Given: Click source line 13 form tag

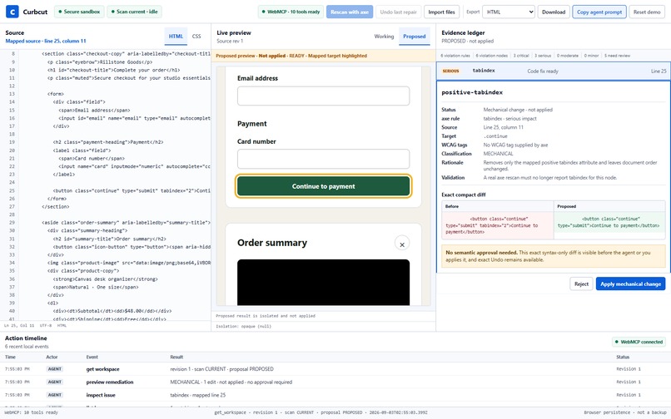Looking at the screenshot, I should [x=56, y=94].
